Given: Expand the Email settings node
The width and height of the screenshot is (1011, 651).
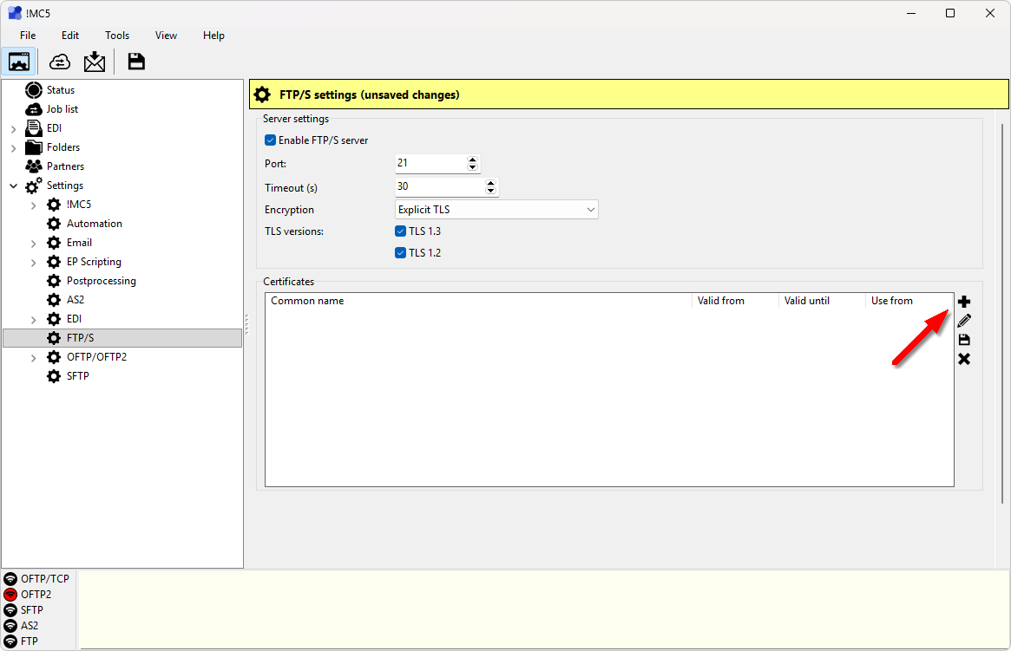Looking at the screenshot, I should [34, 244].
